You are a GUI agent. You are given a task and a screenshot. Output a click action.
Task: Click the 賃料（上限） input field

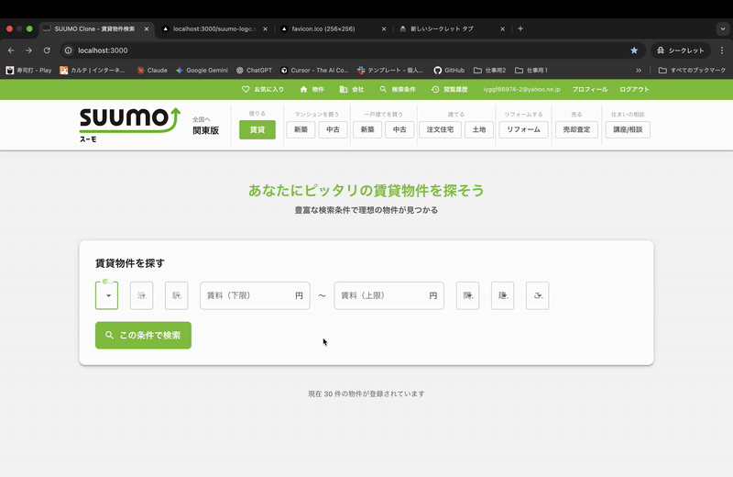click(x=388, y=295)
